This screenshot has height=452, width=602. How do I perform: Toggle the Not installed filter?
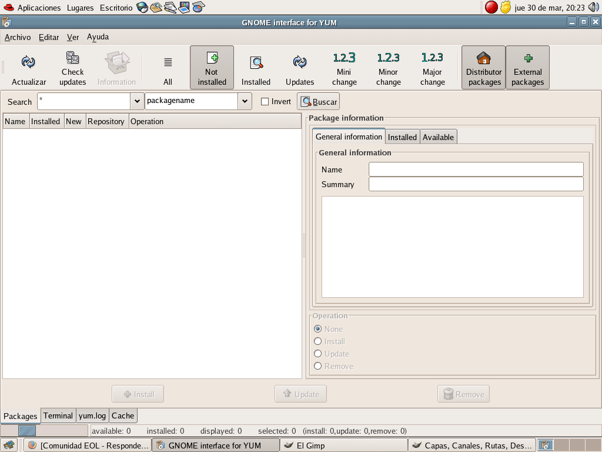[x=212, y=68]
